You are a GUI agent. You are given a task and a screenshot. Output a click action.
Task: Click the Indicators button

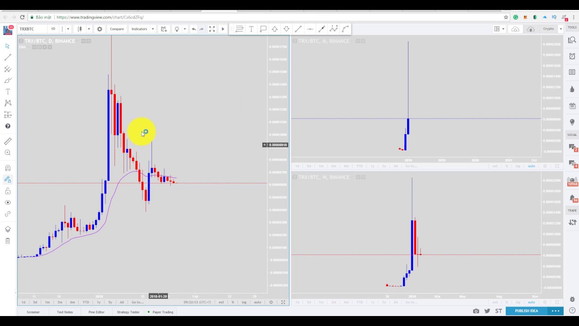(139, 29)
